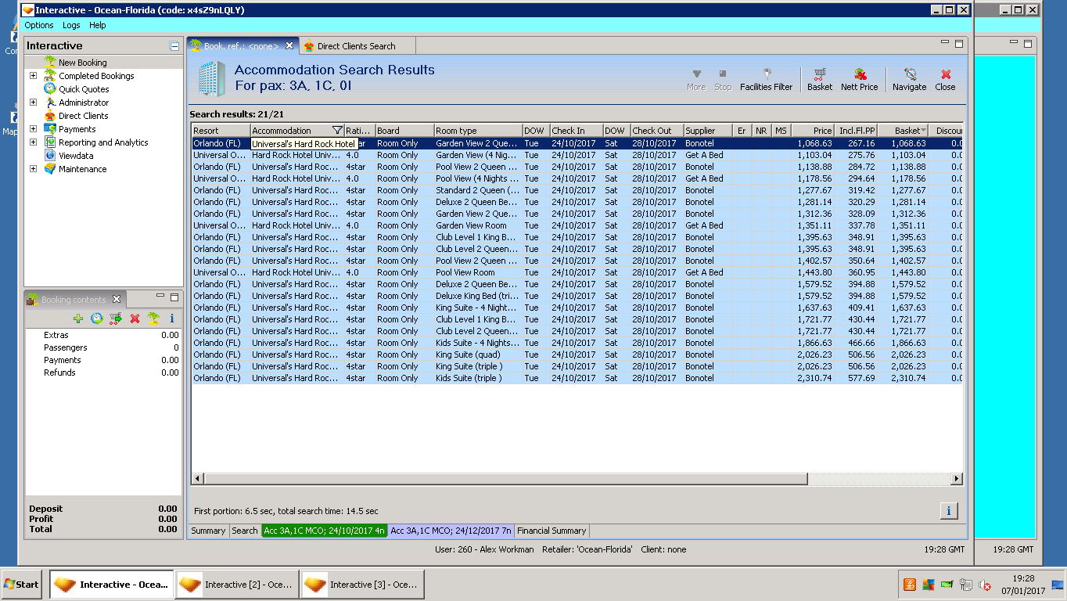
Task: Click the blue info button at bottom right
Action: tap(948, 511)
